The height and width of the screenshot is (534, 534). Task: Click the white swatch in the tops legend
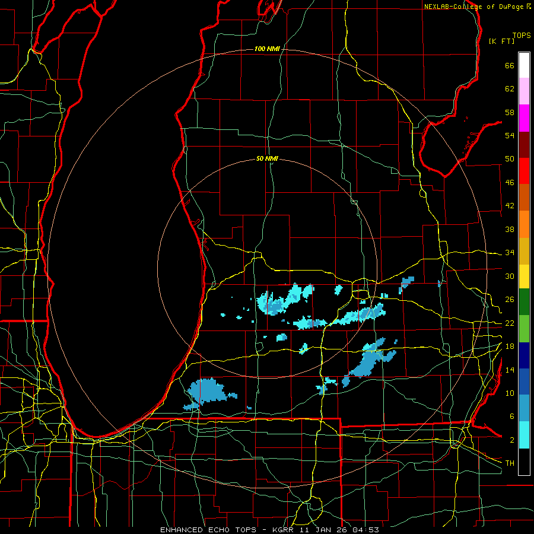click(524, 65)
